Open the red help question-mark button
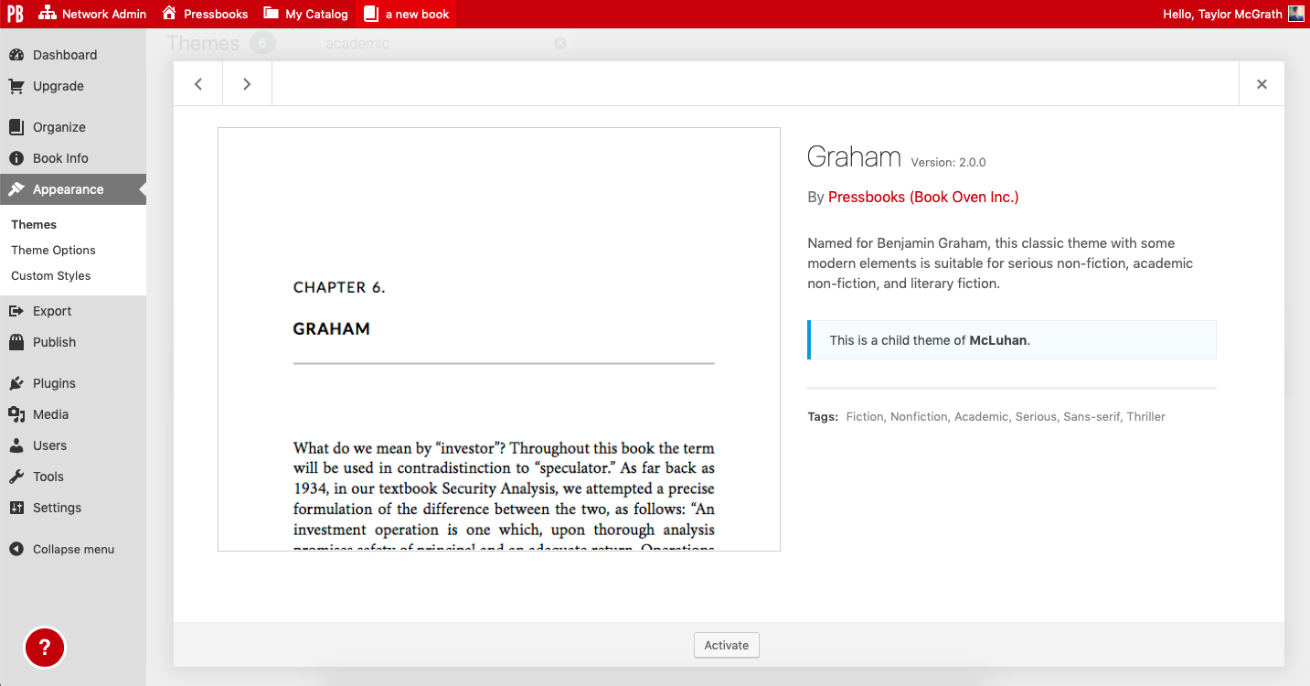The image size is (1310, 686). (44, 648)
